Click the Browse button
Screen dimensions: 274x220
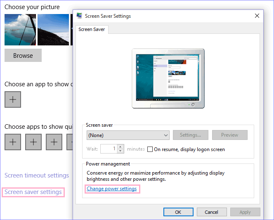[23, 56]
